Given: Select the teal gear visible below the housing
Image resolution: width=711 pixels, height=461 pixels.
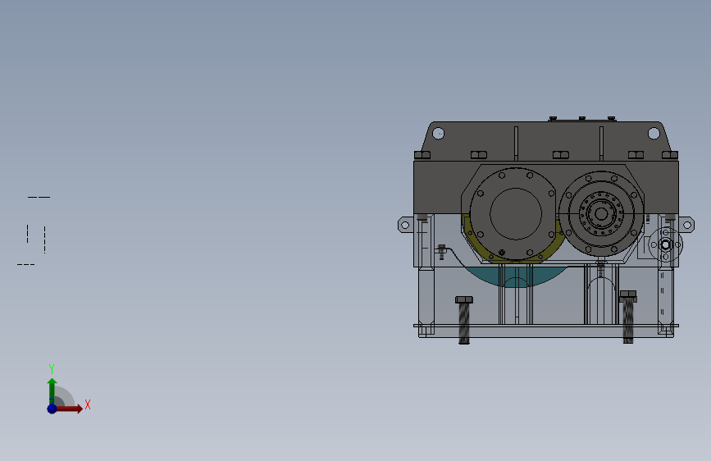Looking at the screenshot, I should point(516,276).
